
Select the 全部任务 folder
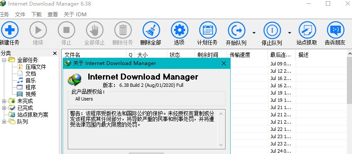coord(27,60)
